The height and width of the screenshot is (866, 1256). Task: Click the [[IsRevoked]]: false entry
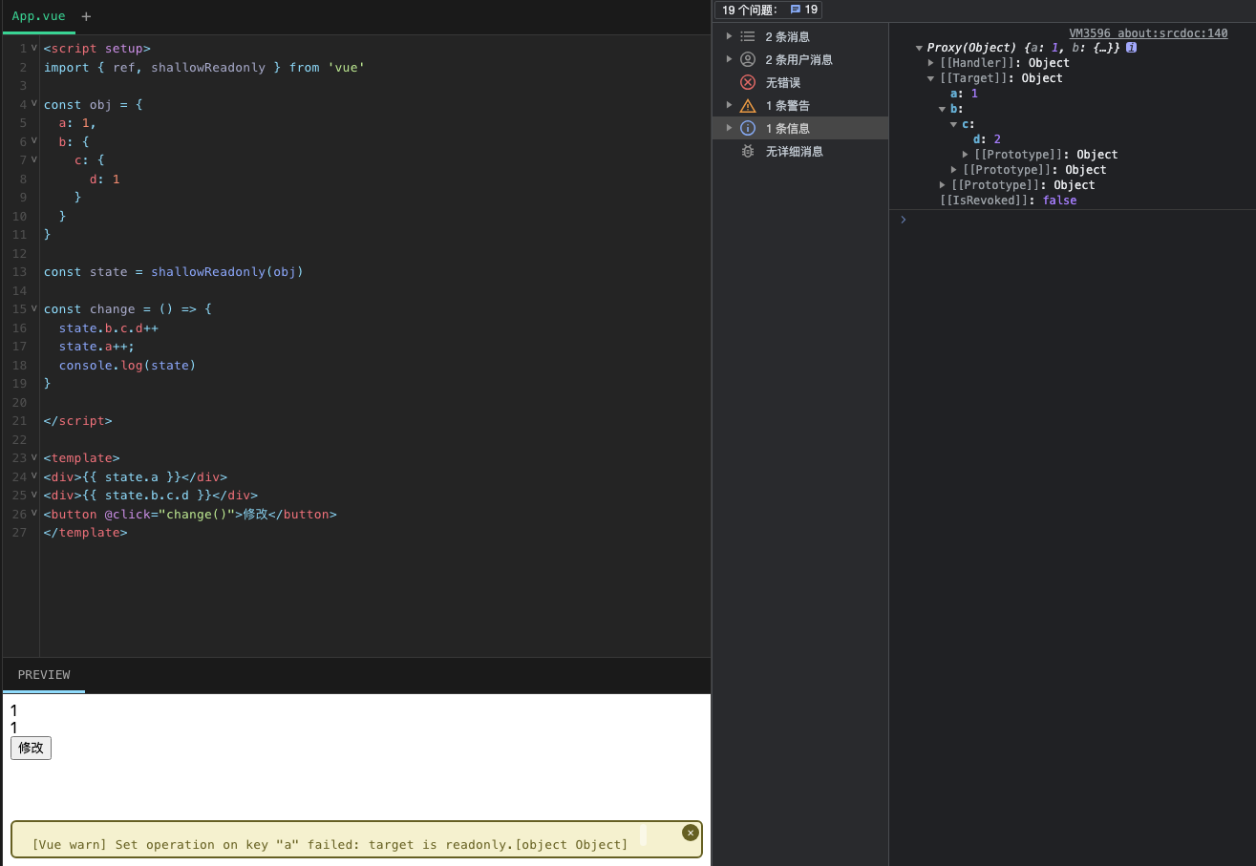(x=1008, y=201)
